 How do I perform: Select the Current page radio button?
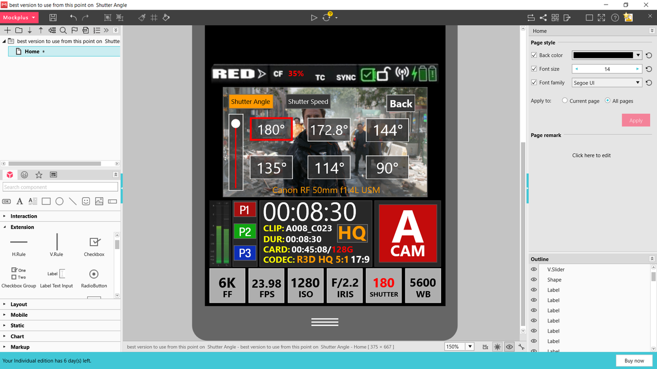pos(565,101)
